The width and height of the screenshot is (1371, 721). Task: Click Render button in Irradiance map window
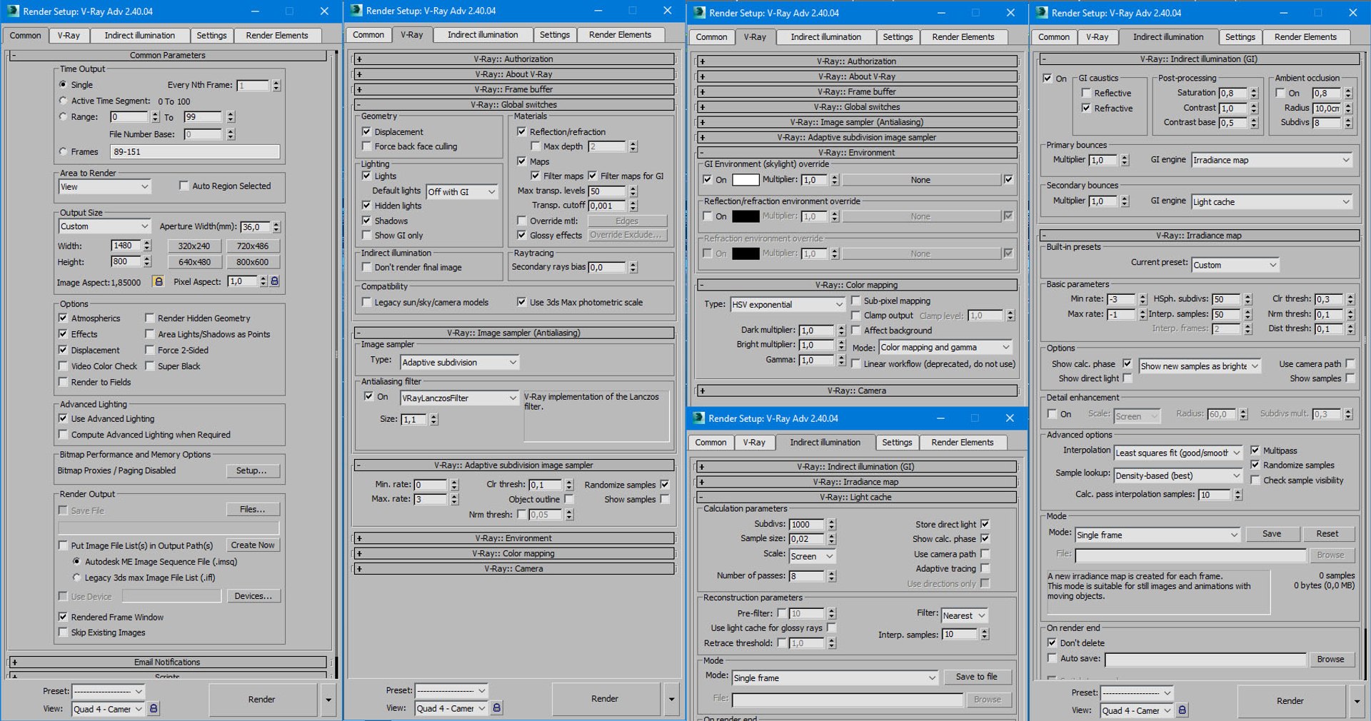tap(1290, 701)
